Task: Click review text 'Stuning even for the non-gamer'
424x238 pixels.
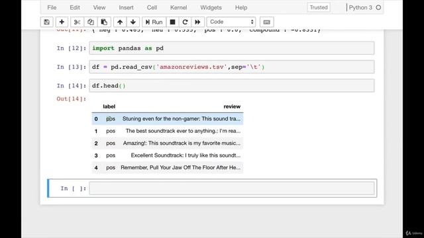Action: click(x=161, y=119)
